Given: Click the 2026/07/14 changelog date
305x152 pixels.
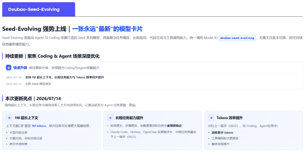Looking at the screenshot, I should [14, 78].
